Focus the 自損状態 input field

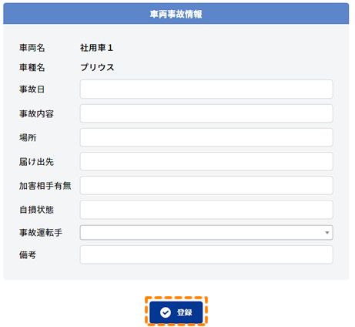pos(206,210)
